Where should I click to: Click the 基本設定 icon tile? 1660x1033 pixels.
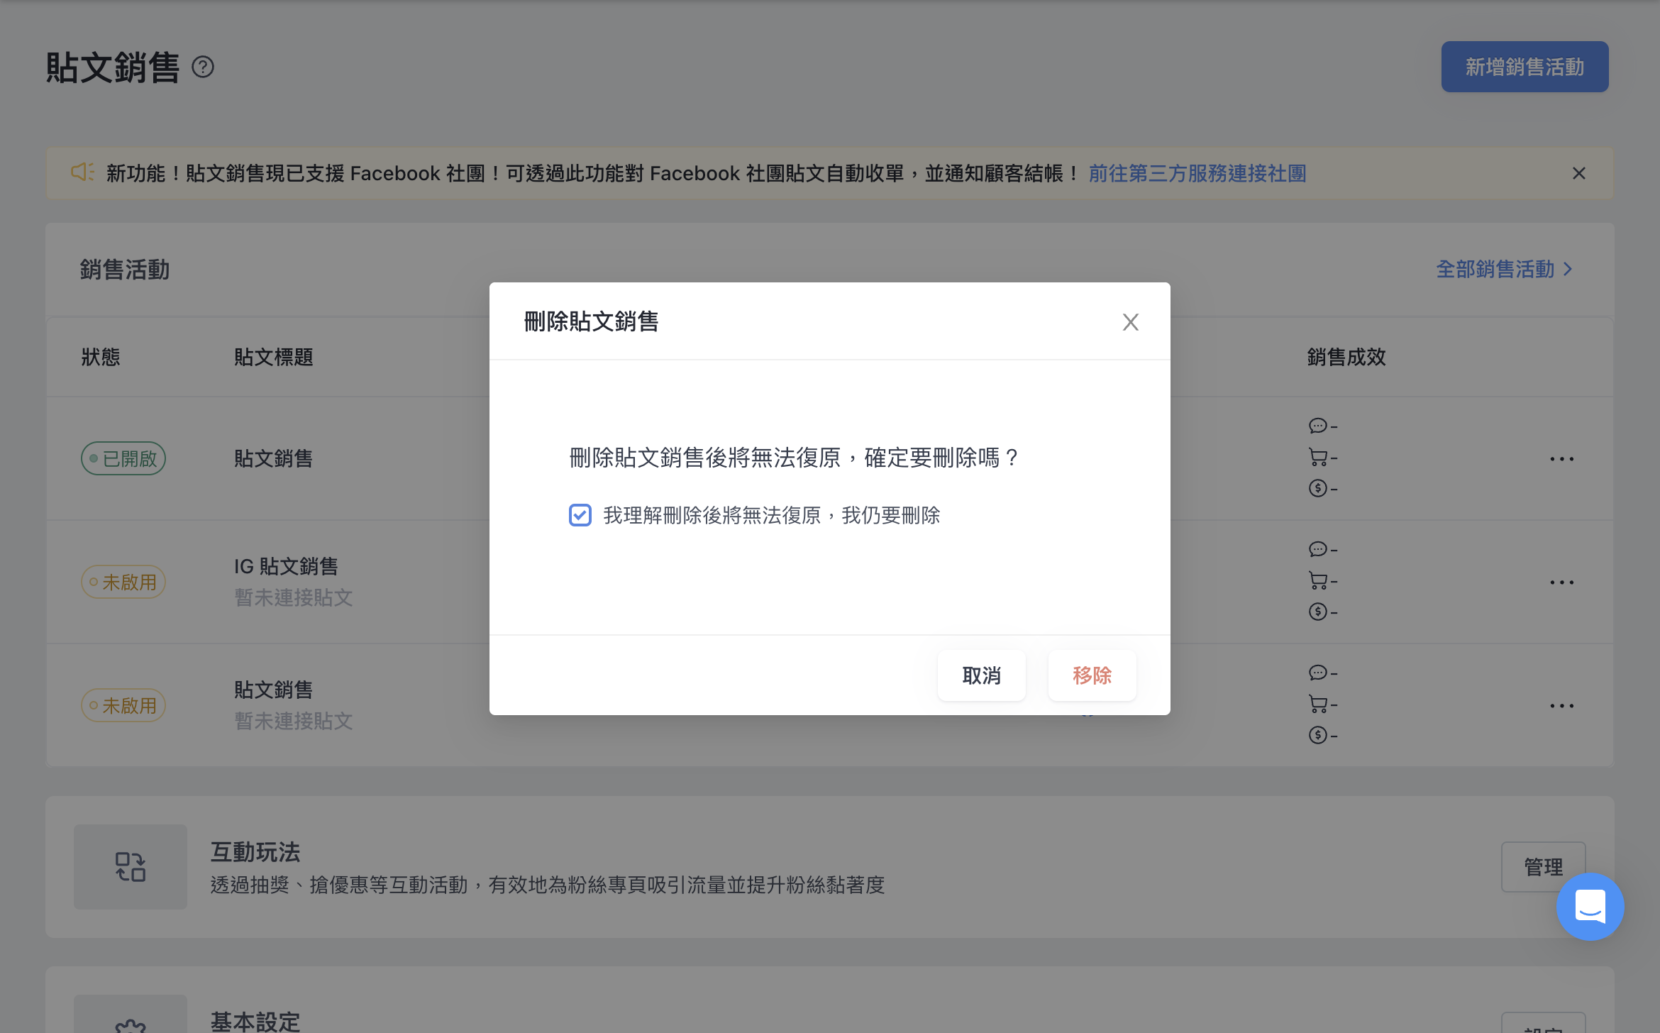tap(131, 1015)
